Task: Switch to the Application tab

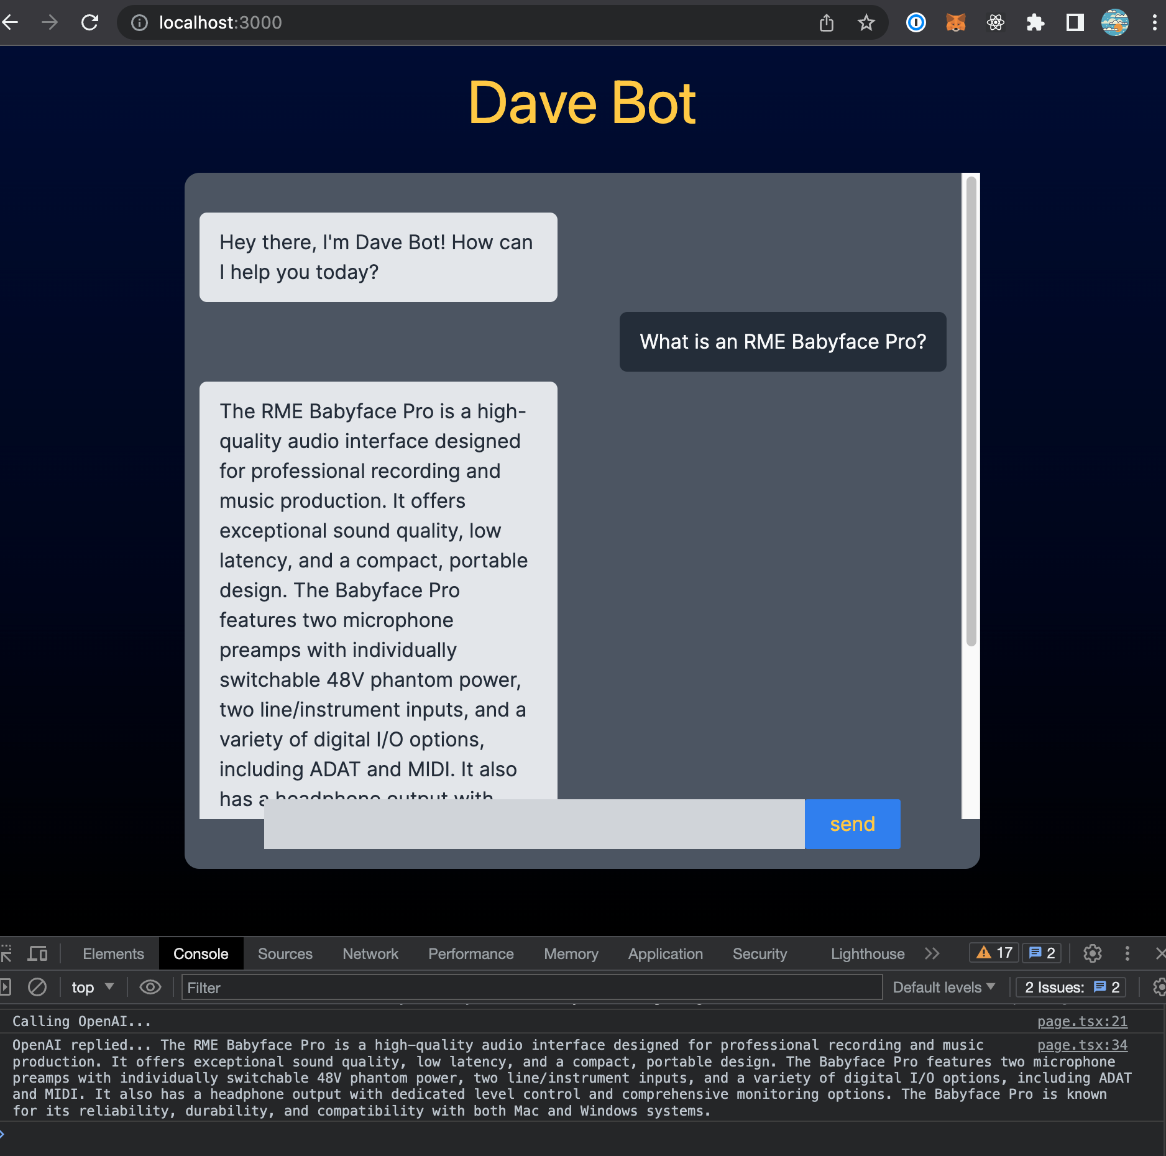Action: pyautogui.click(x=664, y=953)
